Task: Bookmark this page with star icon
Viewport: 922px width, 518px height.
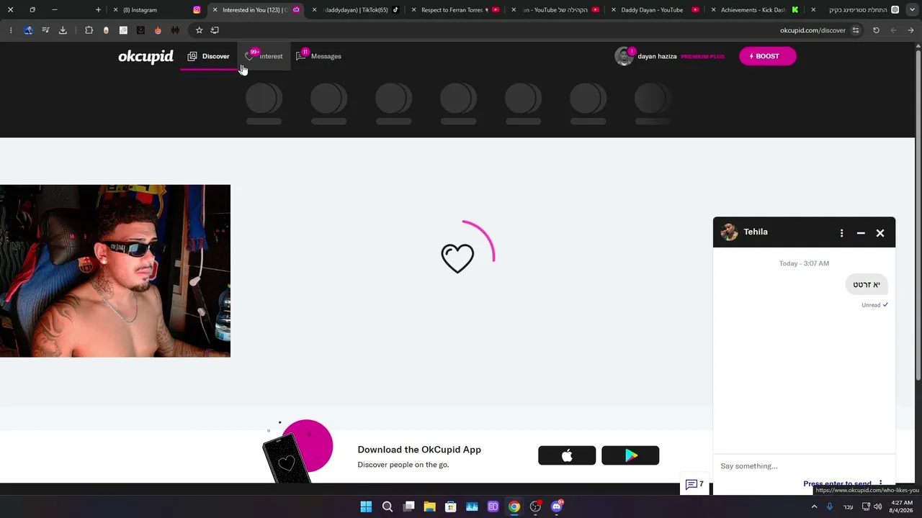Action: click(199, 30)
